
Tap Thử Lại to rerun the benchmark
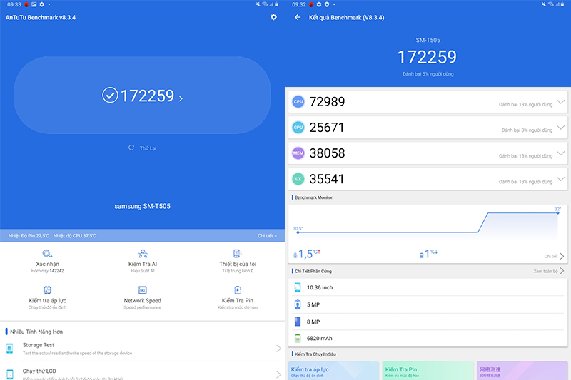pos(148,148)
